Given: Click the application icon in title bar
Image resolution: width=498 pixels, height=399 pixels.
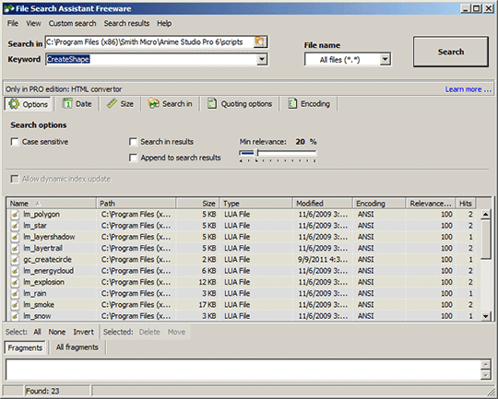Looking at the screenshot, I should (9, 8).
